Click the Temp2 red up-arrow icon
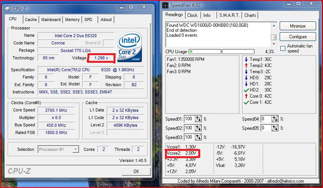323x188 pixels. pos(246,65)
